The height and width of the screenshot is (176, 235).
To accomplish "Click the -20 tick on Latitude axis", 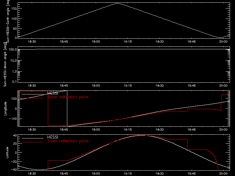I will coord(14,162).
